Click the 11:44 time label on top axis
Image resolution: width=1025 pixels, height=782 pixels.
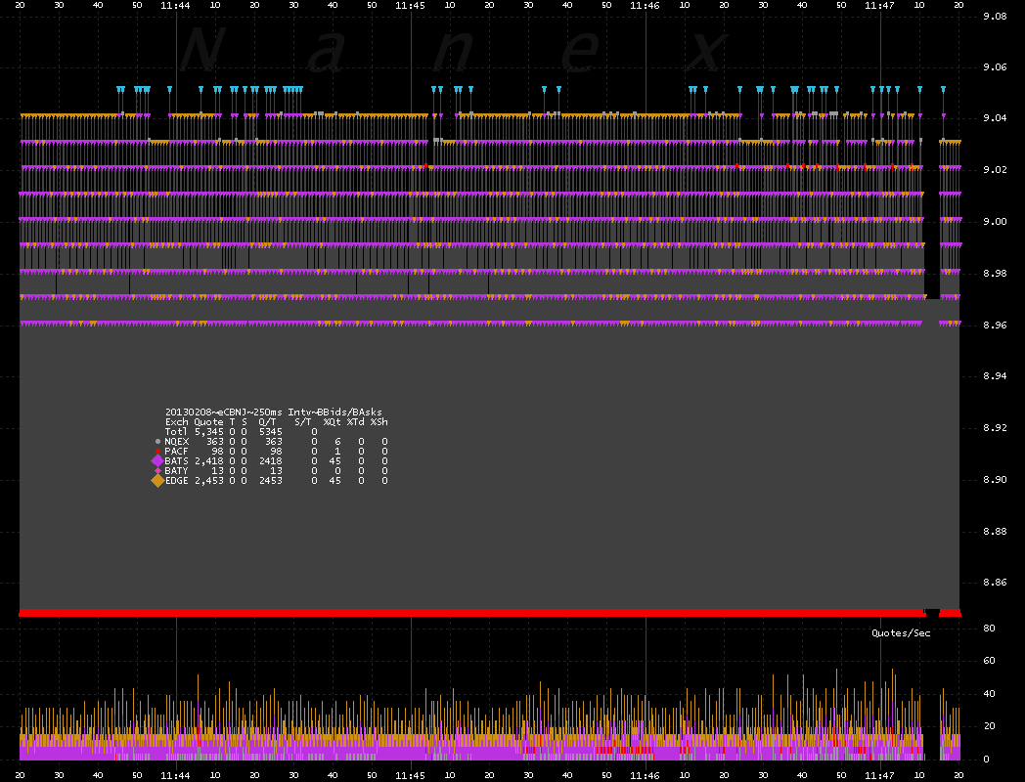[x=175, y=5]
